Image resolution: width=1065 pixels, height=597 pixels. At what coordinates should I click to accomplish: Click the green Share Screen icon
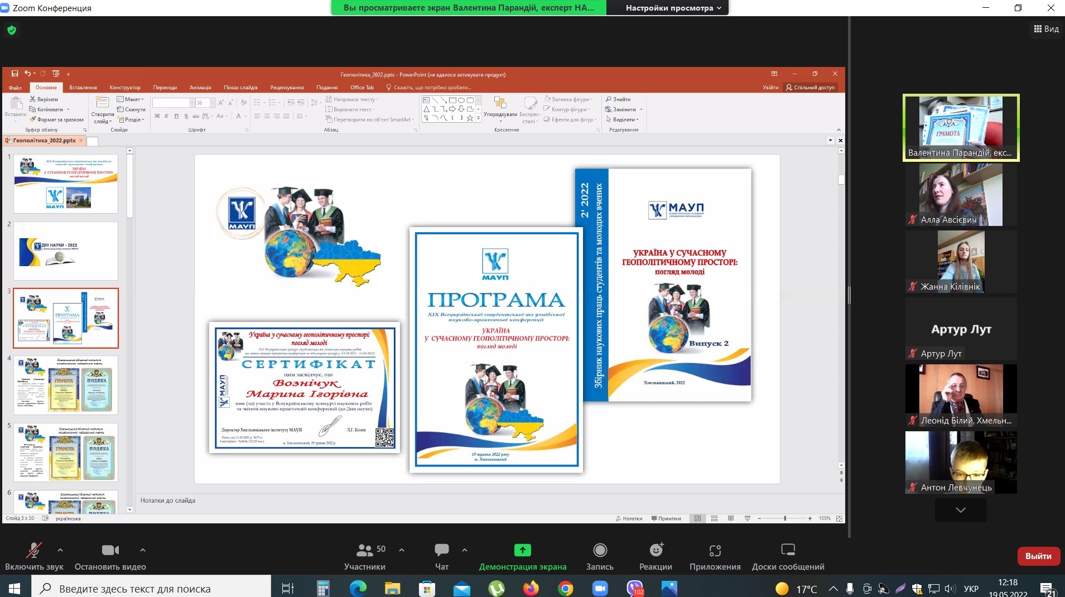(522, 551)
